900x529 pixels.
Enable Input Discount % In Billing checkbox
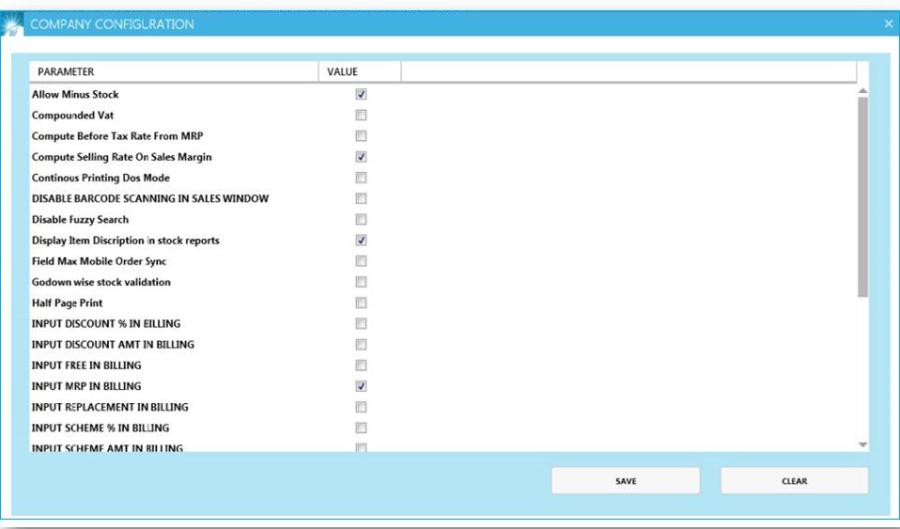point(361,324)
